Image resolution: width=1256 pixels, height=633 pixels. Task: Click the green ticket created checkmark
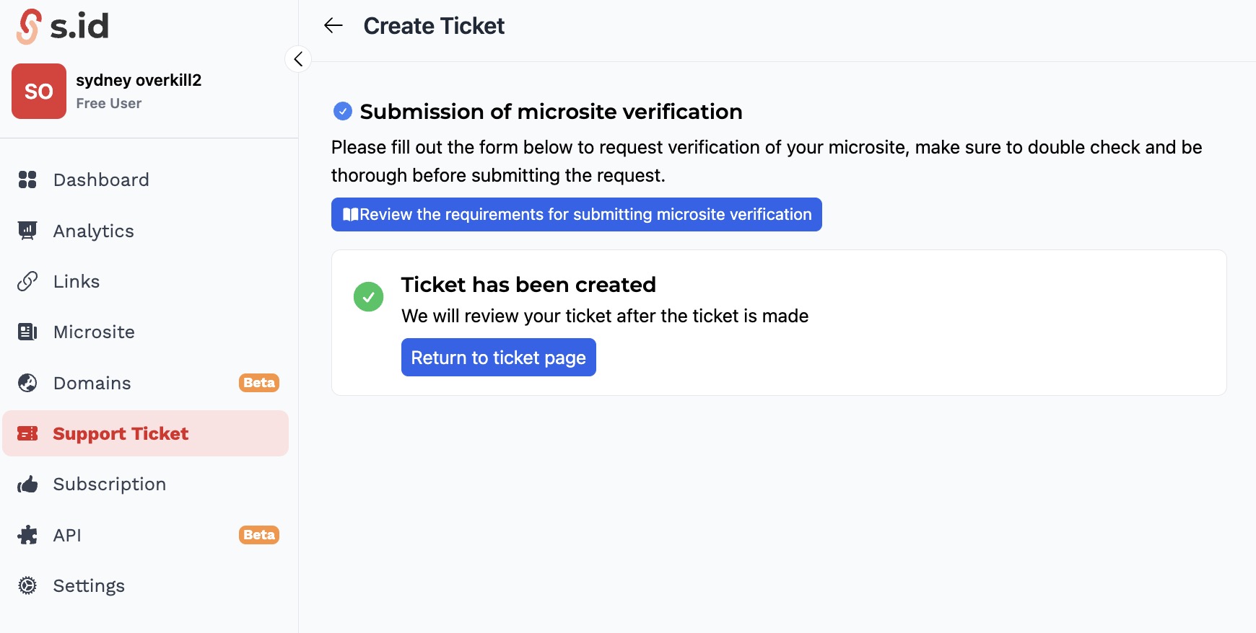click(369, 296)
